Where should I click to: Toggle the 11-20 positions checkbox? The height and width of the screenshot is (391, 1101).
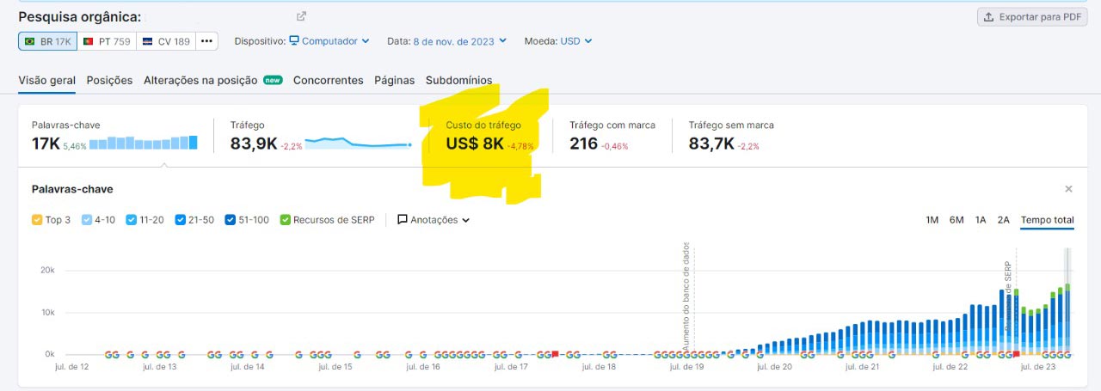[x=132, y=220]
